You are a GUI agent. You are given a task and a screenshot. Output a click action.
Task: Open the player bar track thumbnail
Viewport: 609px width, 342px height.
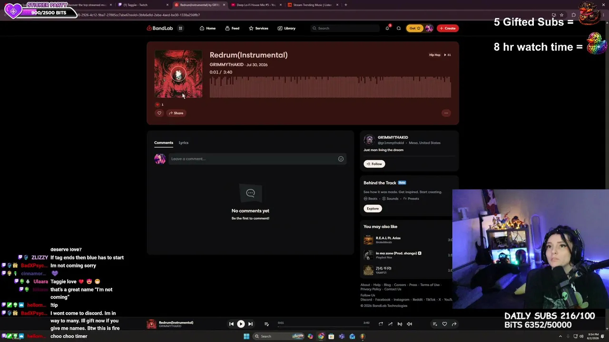[x=151, y=324]
